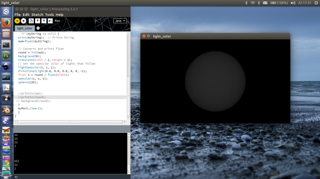Click the vertical scrollbar of the code editor

pyautogui.click(x=128, y=96)
